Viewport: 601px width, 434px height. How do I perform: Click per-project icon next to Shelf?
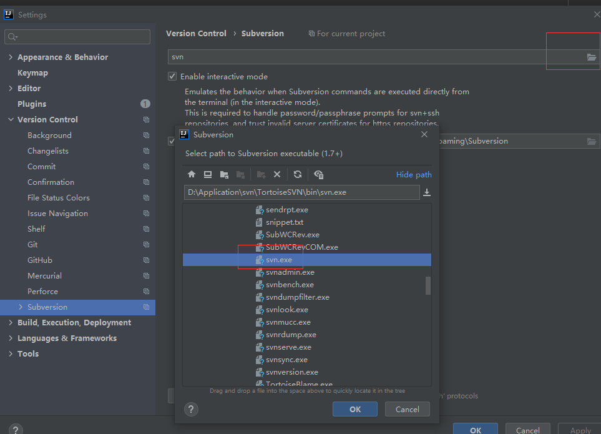click(146, 229)
